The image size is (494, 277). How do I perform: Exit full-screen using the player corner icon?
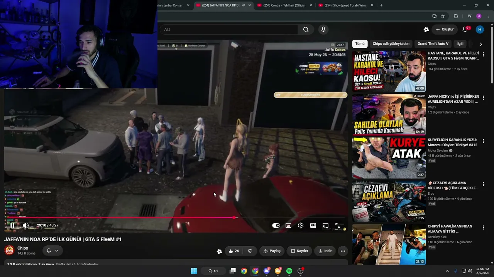[338, 225]
